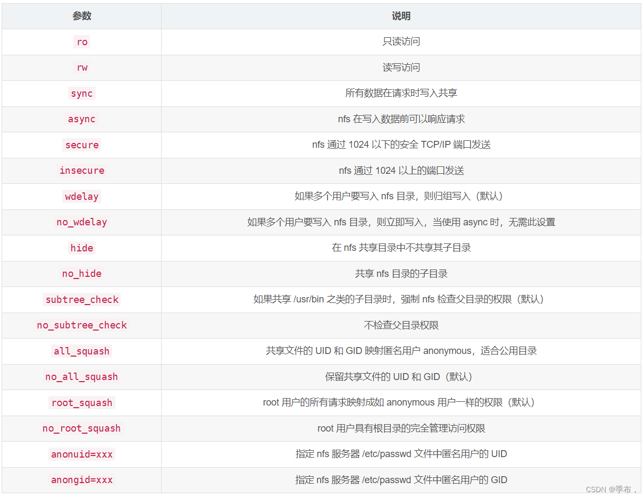Click root 用户具有根目录的完全管理访问权限 text
644x498 pixels.
(x=402, y=428)
